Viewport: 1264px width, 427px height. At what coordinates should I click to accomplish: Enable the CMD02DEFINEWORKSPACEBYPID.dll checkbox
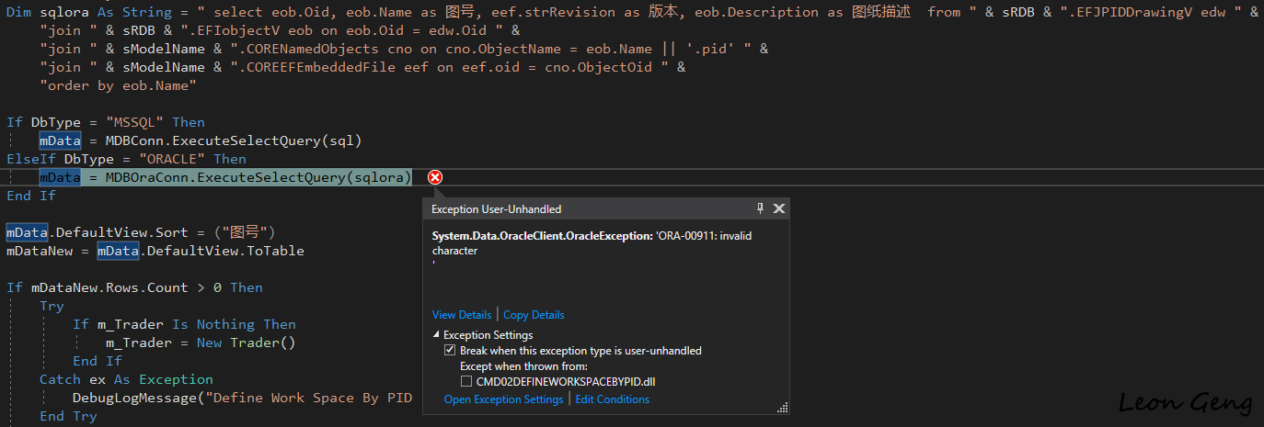click(466, 381)
